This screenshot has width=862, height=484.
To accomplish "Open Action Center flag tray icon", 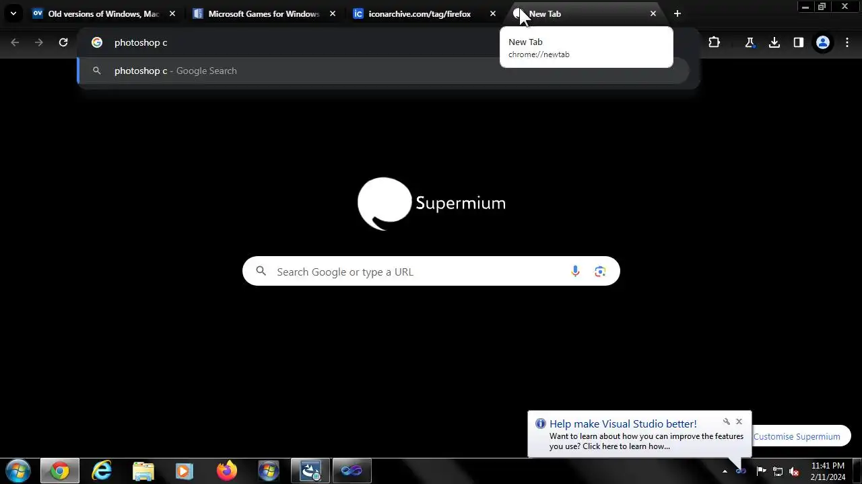I will [x=761, y=471].
